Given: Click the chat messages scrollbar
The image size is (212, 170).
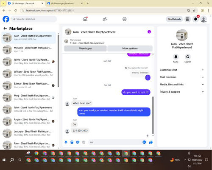Looking at the screenshot, I should pos(153,115).
